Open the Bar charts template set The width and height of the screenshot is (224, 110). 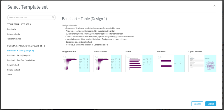(x=12, y=29)
